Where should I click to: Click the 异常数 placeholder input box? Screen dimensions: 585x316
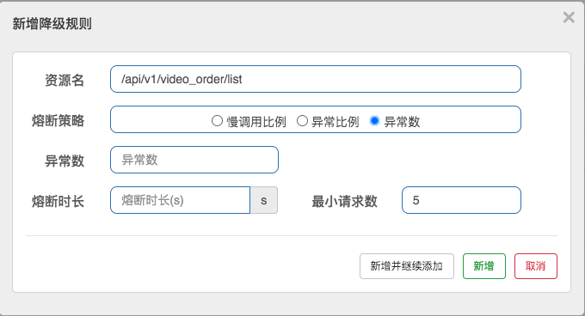194,160
